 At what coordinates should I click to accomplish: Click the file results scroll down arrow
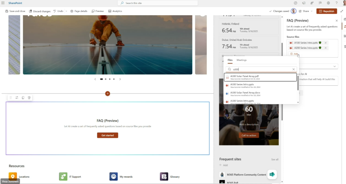[298, 102]
